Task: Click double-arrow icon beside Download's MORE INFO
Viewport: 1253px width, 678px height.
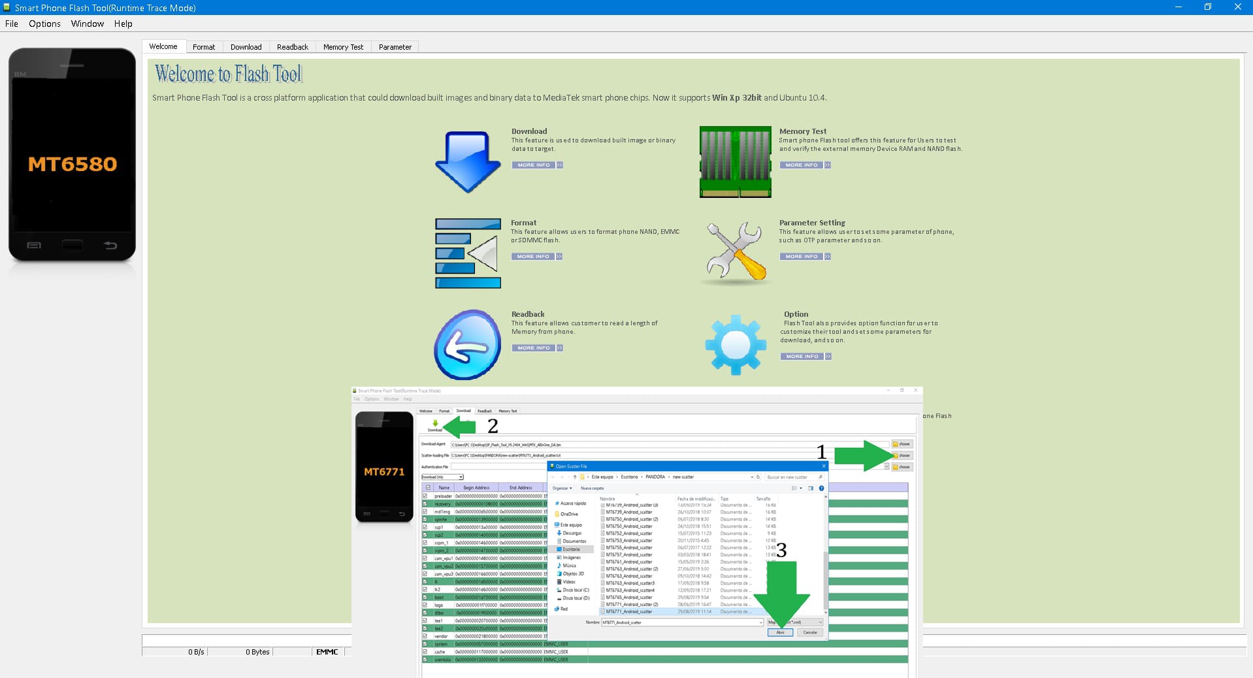Action: pyautogui.click(x=560, y=165)
